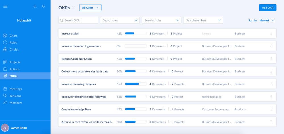This screenshot has width=284, height=134.
Task: Click the Products circle label
Action: 240,109
